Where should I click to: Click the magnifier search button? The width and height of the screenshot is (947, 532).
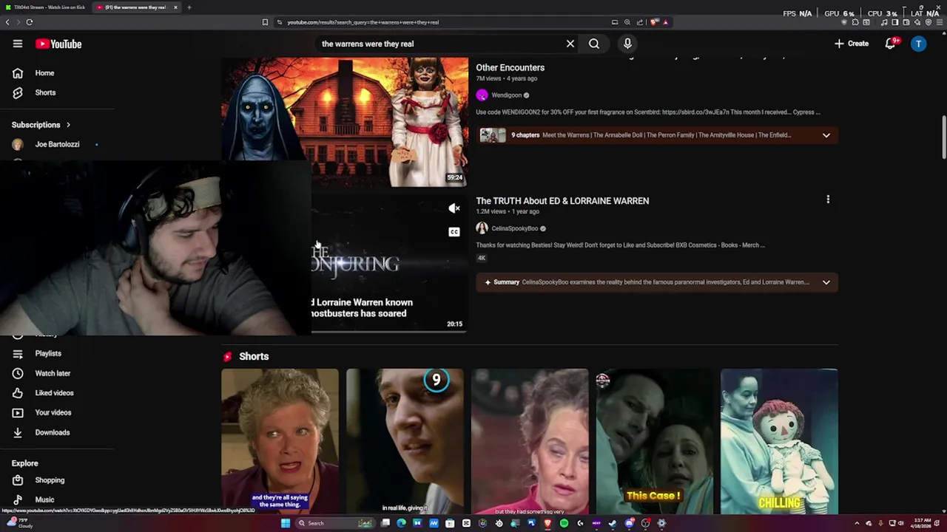tap(594, 44)
